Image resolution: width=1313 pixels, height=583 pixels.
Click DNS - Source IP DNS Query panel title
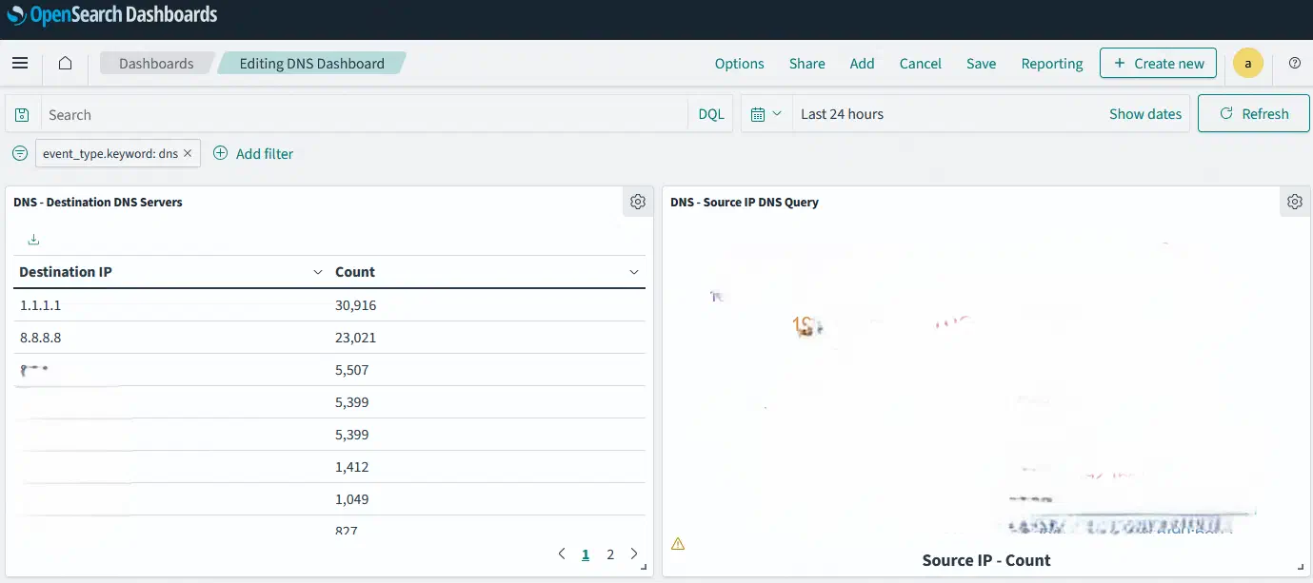[745, 202]
